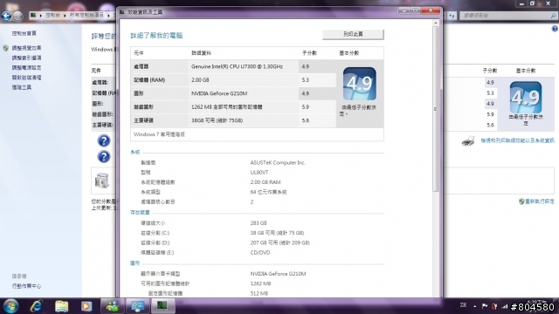Select the 2.00 GB RAM system memory value
Image resolution: width=559 pixels, height=314 pixels.
[x=266, y=182]
